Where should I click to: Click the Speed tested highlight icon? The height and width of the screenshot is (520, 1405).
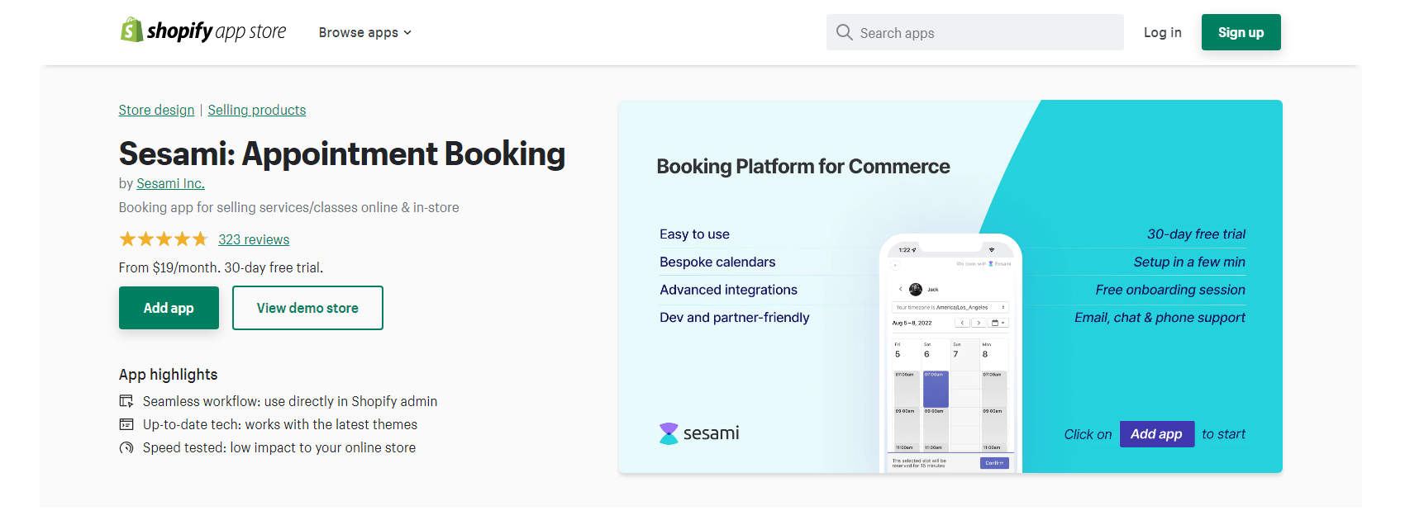(126, 447)
